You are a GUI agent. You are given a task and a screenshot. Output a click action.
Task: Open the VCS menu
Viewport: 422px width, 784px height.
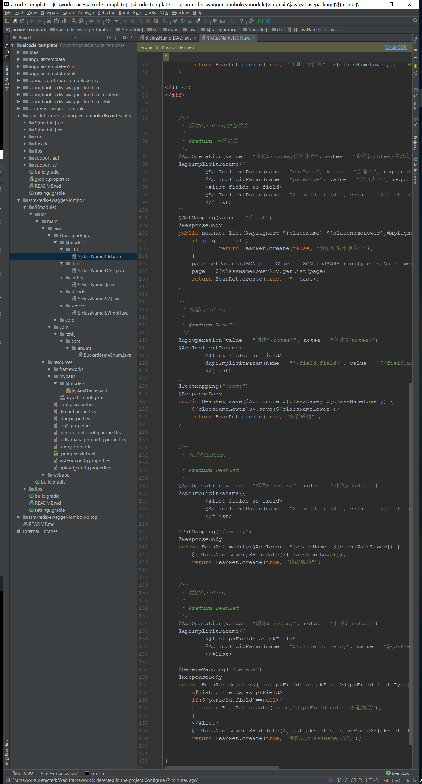pyautogui.click(x=164, y=12)
